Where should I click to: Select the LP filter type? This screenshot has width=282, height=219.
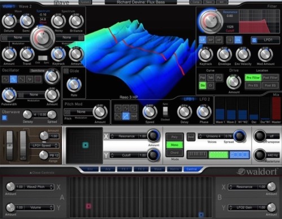[202, 40]
